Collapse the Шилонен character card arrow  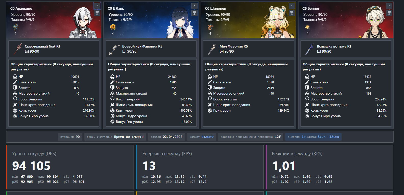292,6
